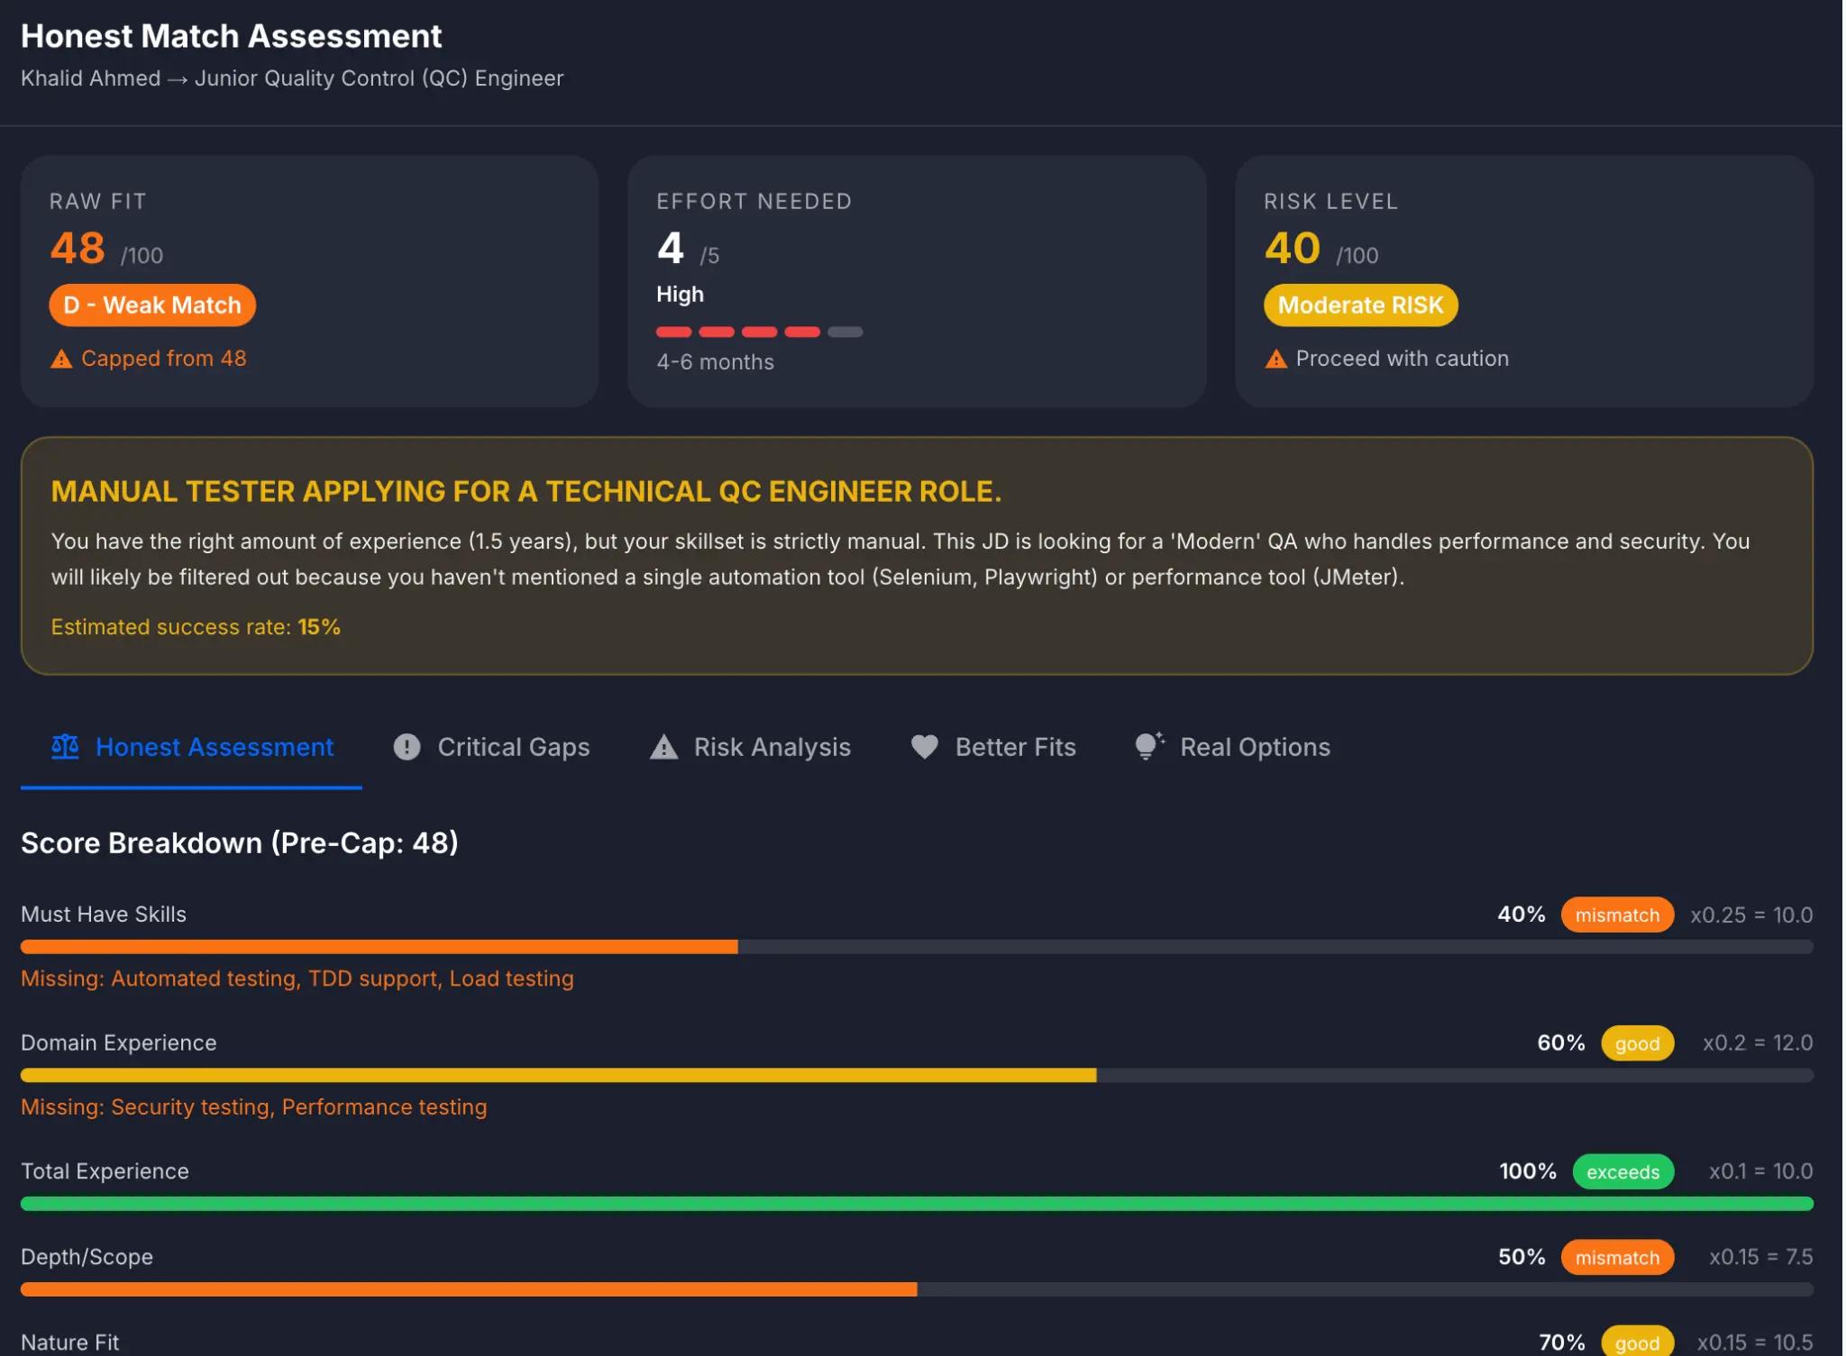This screenshot has height=1356, width=1846.
Task: Click mismatch badge on Must Have Skills
Action: pos(1616,915)
